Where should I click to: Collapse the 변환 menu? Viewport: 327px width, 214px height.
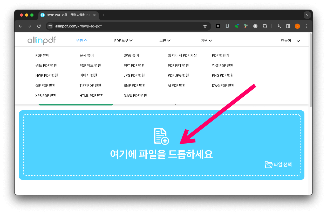(x=82, y=40)
